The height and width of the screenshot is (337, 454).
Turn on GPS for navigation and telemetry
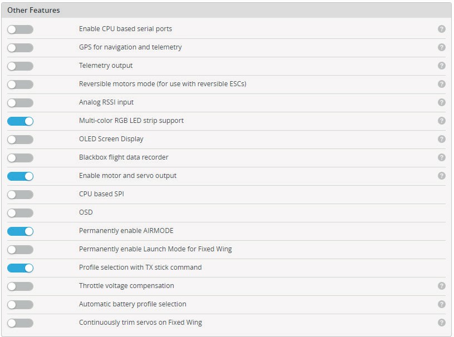click(20, 48)
